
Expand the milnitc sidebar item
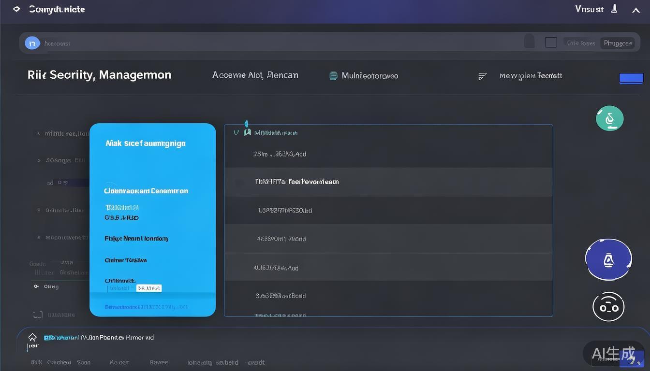click(x=39, y=133)
